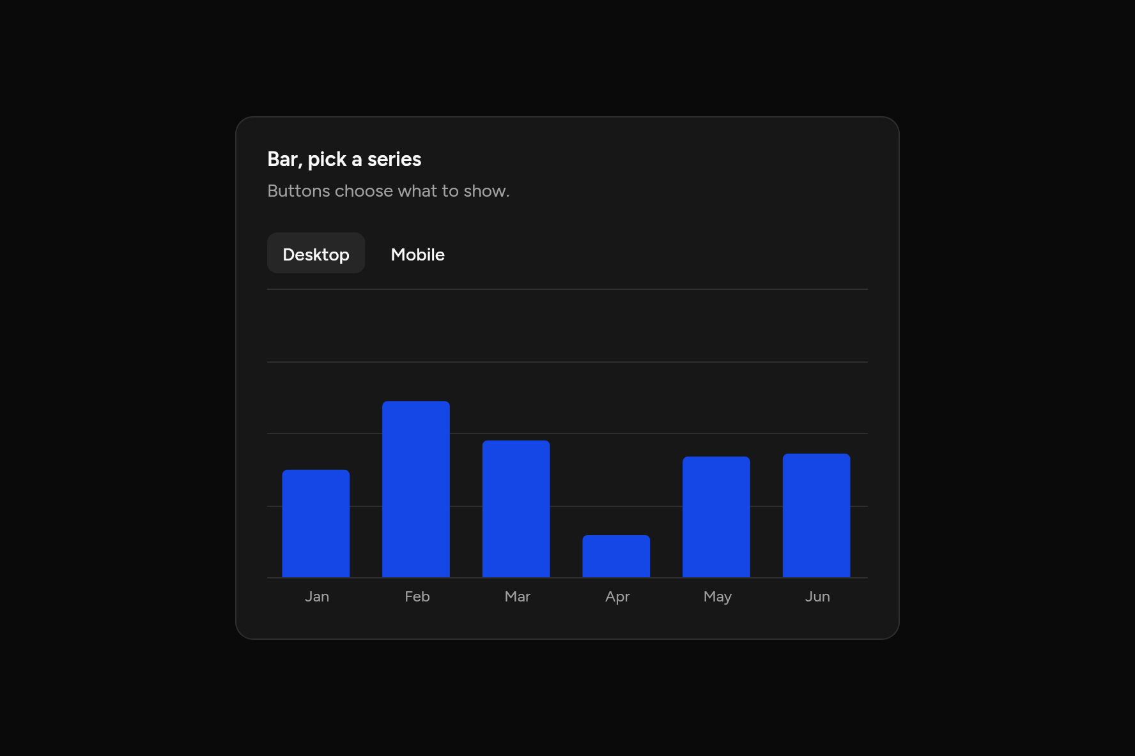Select the Mar bar

pyautogui.click(x=516, y=509)
